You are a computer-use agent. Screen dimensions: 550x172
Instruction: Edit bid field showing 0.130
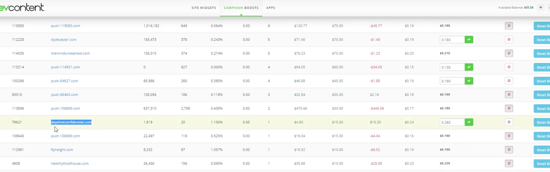click(x=452, y=67)
